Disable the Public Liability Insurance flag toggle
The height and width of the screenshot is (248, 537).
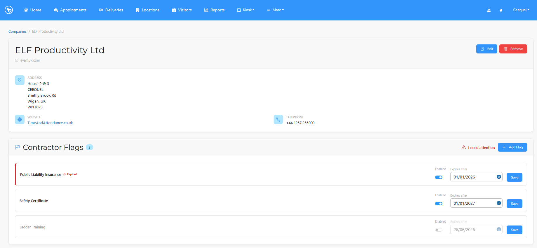(439, 177)
